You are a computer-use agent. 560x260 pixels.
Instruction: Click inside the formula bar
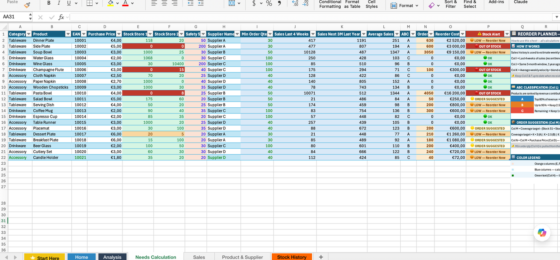tap(311, 17)
